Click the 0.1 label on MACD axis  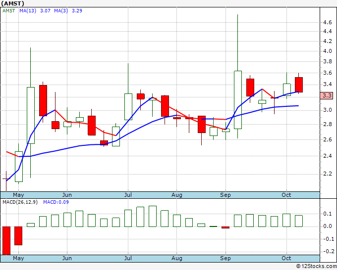(327, 214)
